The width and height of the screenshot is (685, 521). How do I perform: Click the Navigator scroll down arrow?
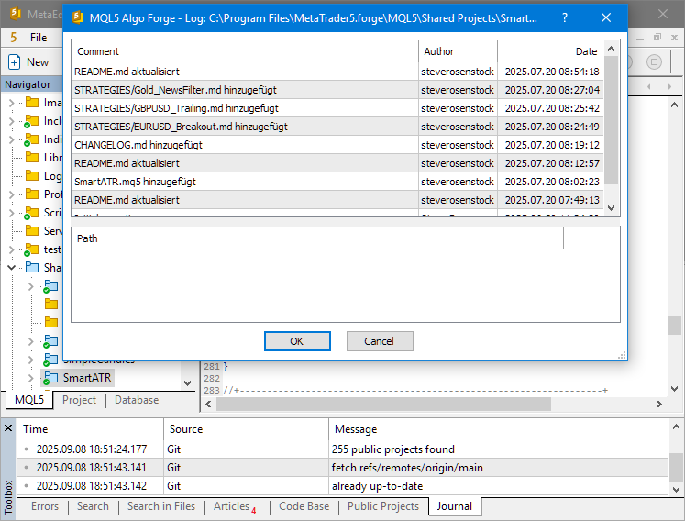point(187,383)
